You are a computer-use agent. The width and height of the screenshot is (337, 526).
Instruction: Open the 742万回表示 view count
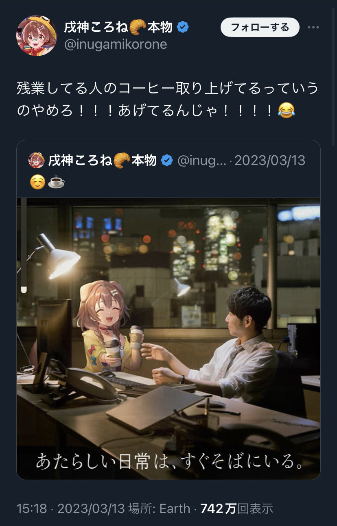[x=237, y=509]
